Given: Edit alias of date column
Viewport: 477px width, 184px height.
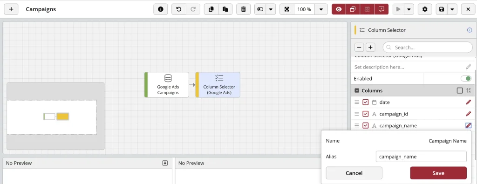Looking at the screenshot, I should point(469,102).
